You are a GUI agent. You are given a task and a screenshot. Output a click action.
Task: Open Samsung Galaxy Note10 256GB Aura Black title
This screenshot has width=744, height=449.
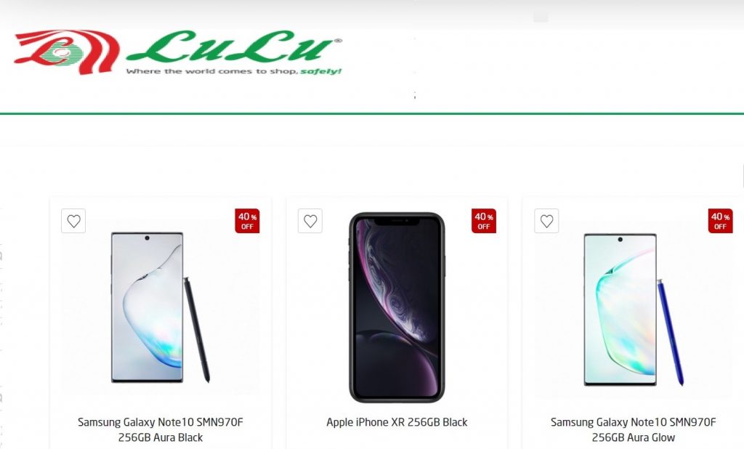161,429
